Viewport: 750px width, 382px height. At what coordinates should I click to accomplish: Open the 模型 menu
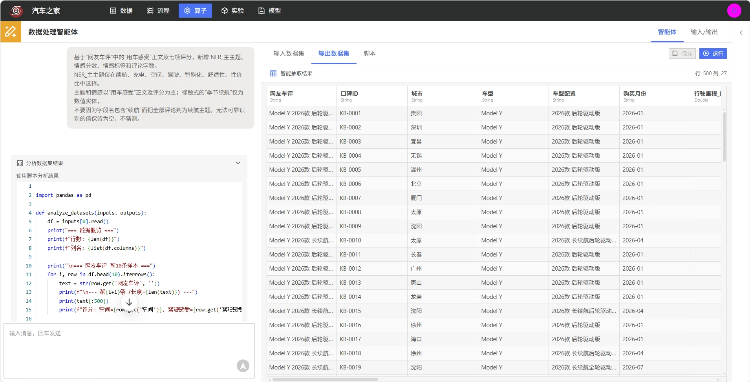pos(269,11)
